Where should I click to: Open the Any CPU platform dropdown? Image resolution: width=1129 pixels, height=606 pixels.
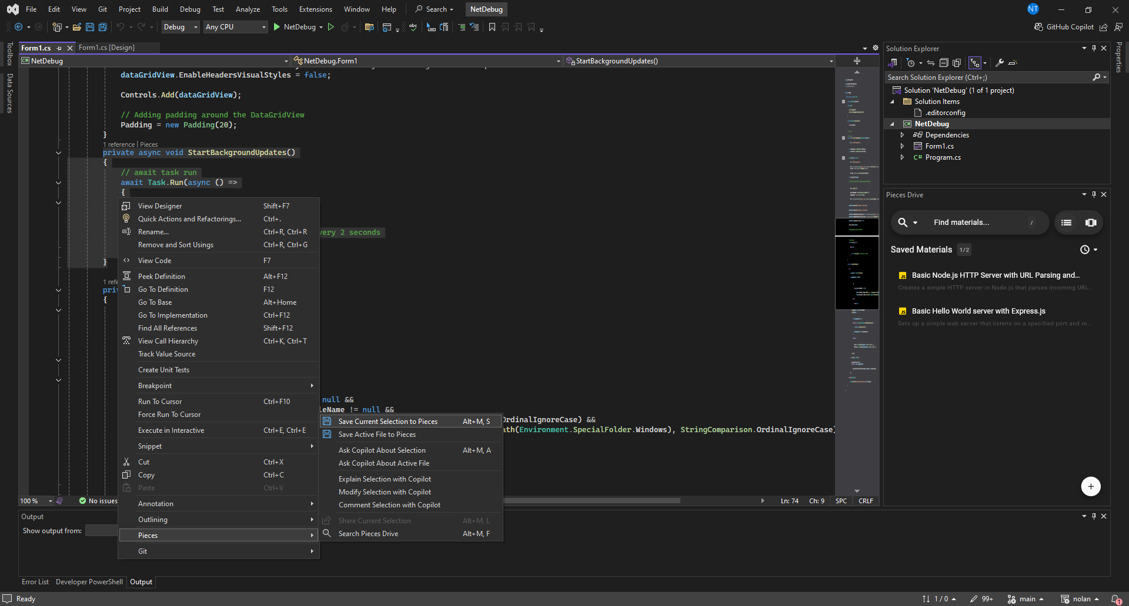click(235, 27)
